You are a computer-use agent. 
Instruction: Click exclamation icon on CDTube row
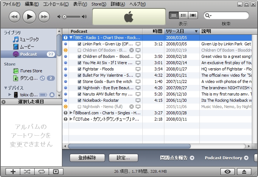coord(66,119)
